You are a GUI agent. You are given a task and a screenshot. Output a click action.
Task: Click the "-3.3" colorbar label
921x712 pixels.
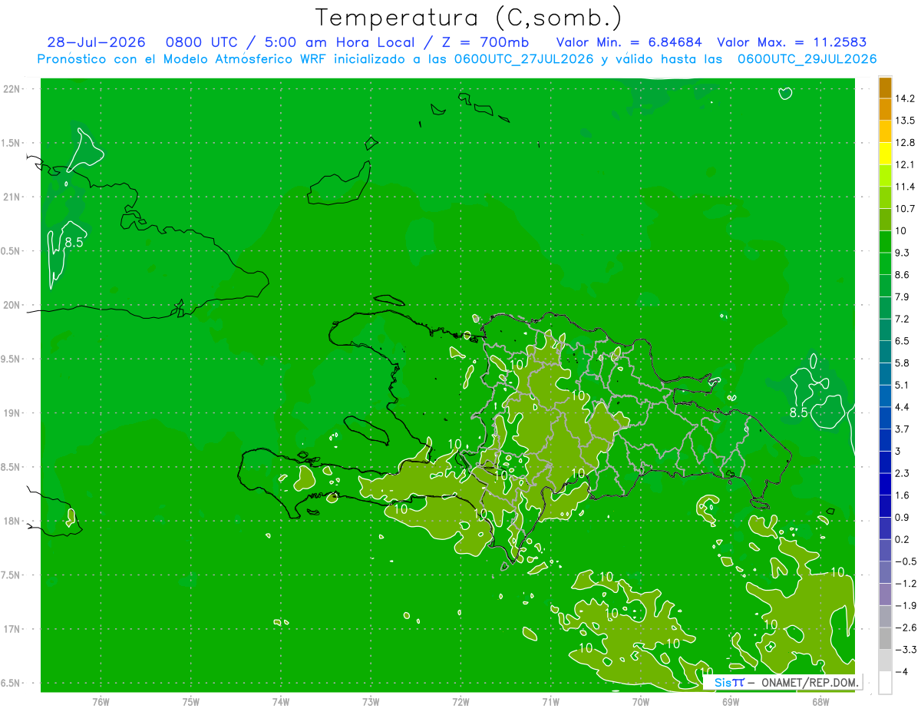[x=906, y=650]
